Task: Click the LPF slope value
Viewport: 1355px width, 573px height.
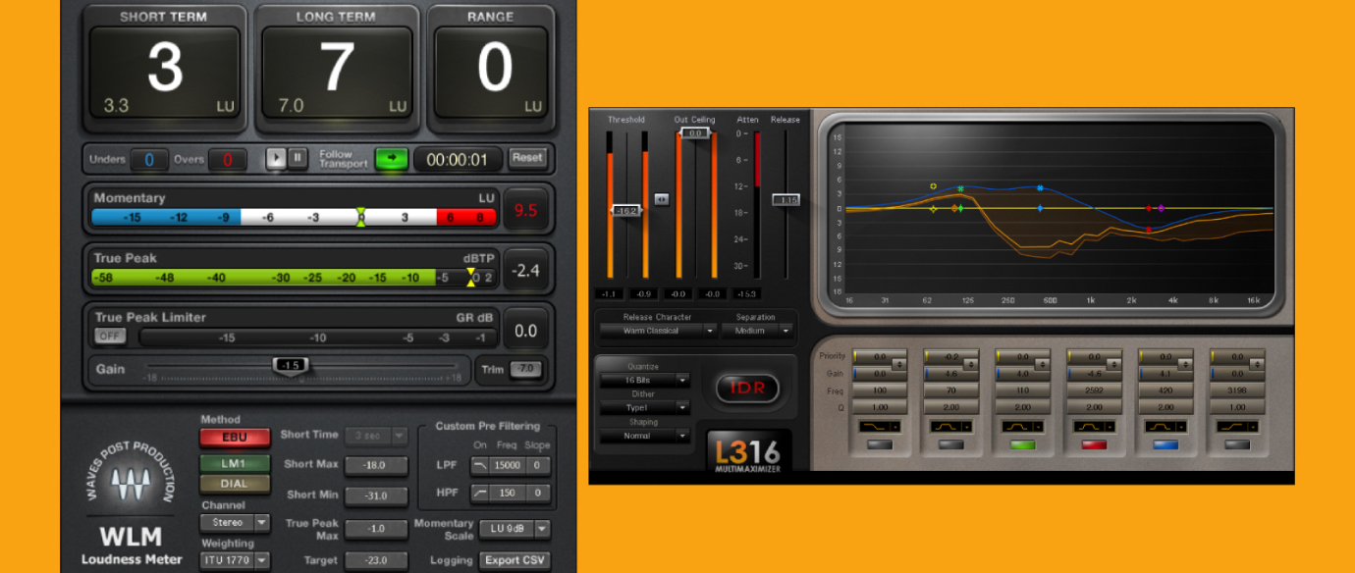Action: coord(538,465)
